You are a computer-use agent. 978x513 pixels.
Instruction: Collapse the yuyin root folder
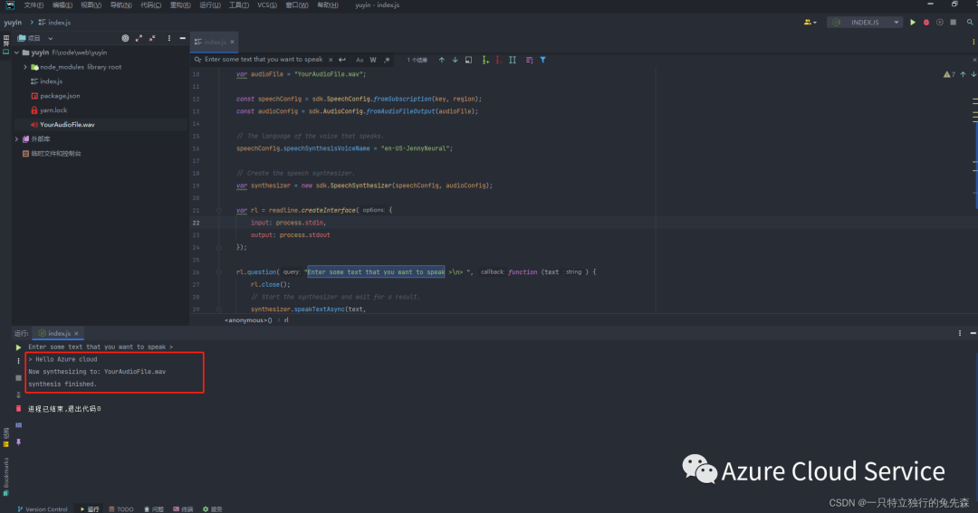[17, 52]
